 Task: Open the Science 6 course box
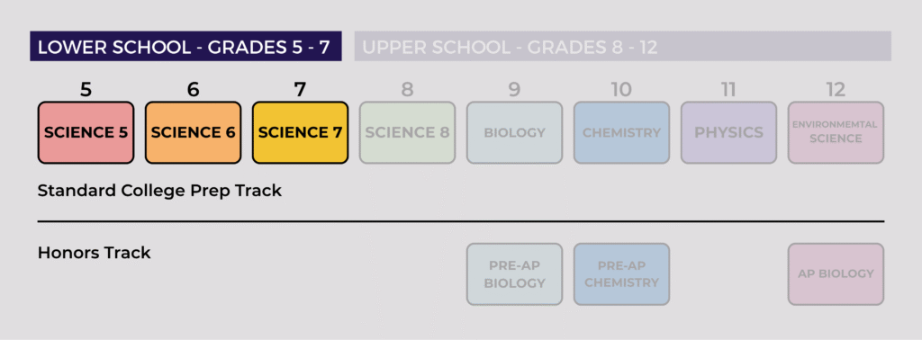[193, 133]
